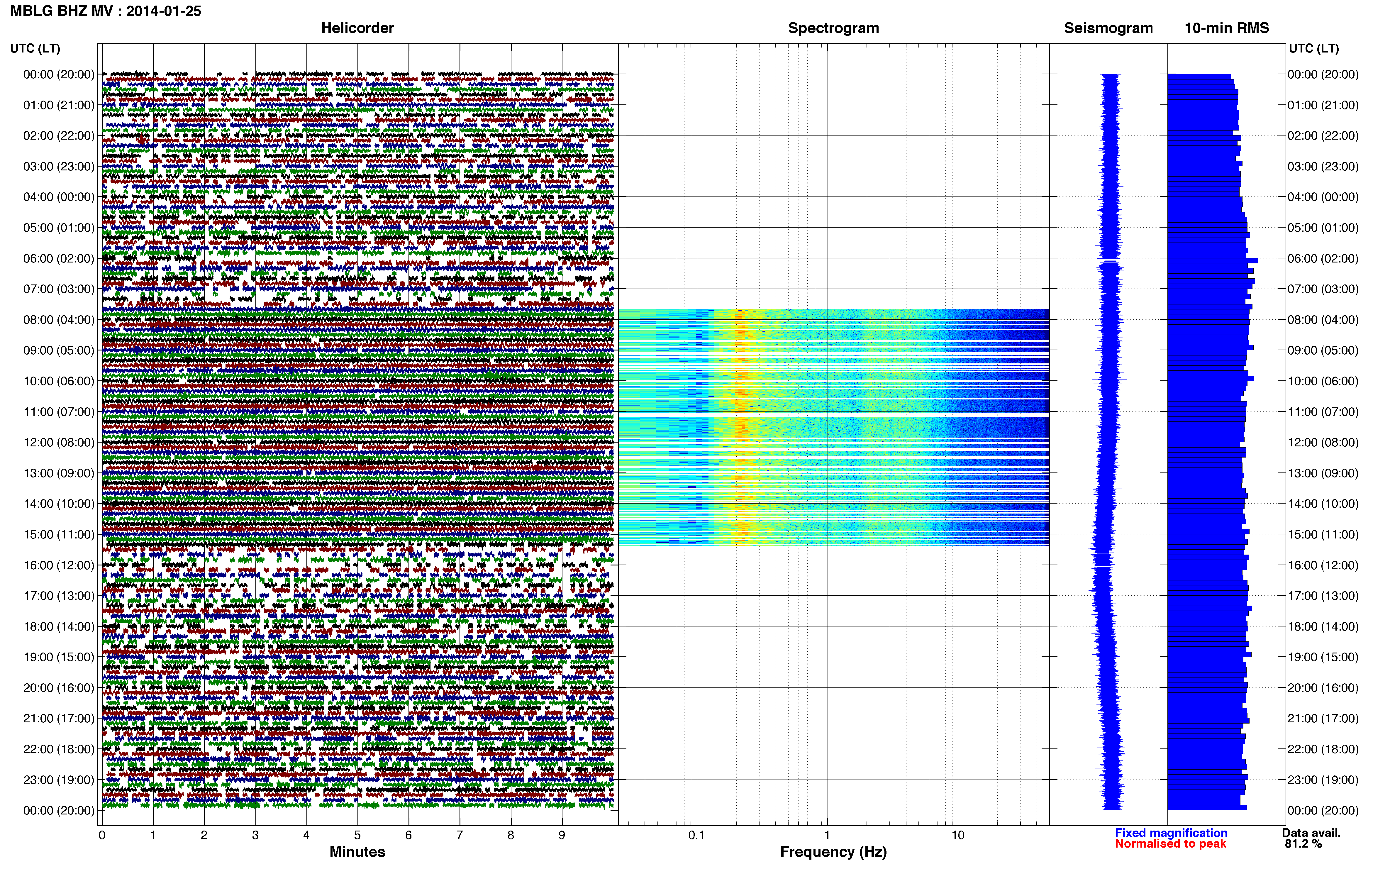Image resolution: width=1390 pixels, height=869 pixels.
Task: Click left-axis time label '06:00 (02:00)'
Action: point(59,259)
